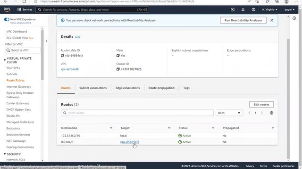Sort routes by Propagated column
The height and width of the screenshot is (169, 302).
(273, 128)
